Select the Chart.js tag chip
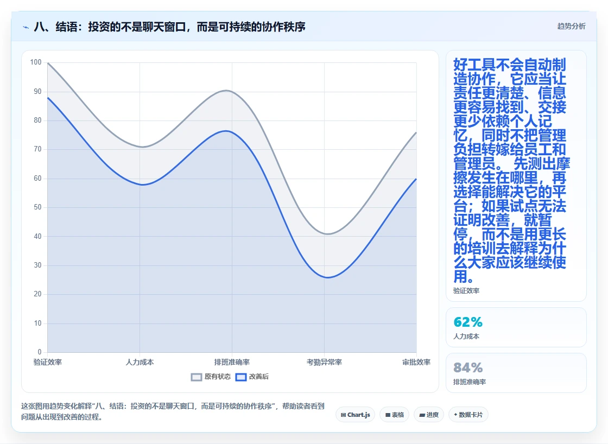 click(x=355, y=415)
